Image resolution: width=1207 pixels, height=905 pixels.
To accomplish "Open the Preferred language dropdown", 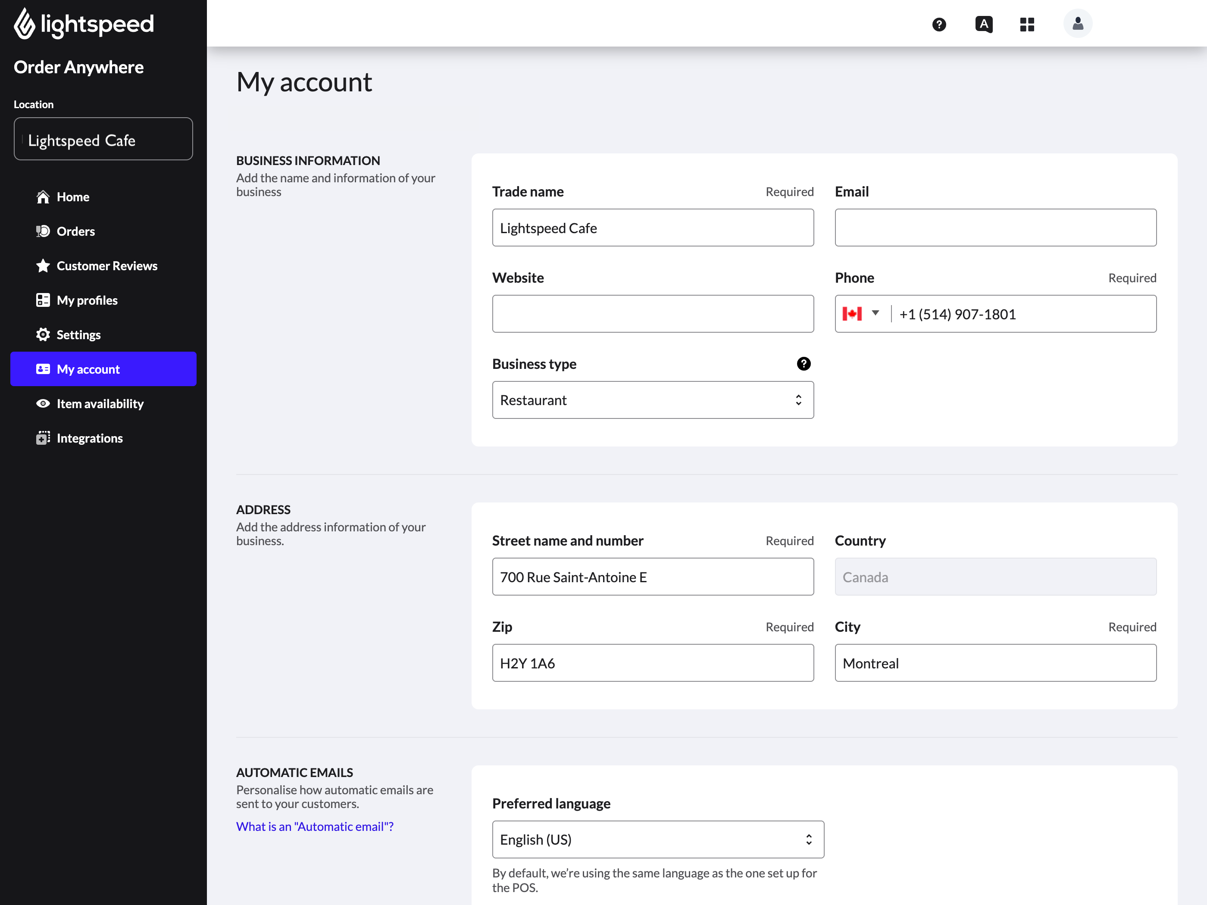I will 657,839.
